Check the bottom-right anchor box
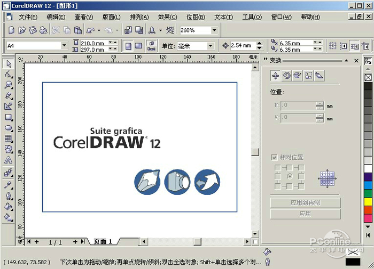This screenshot has height=269, width=374. pos(301,186)
